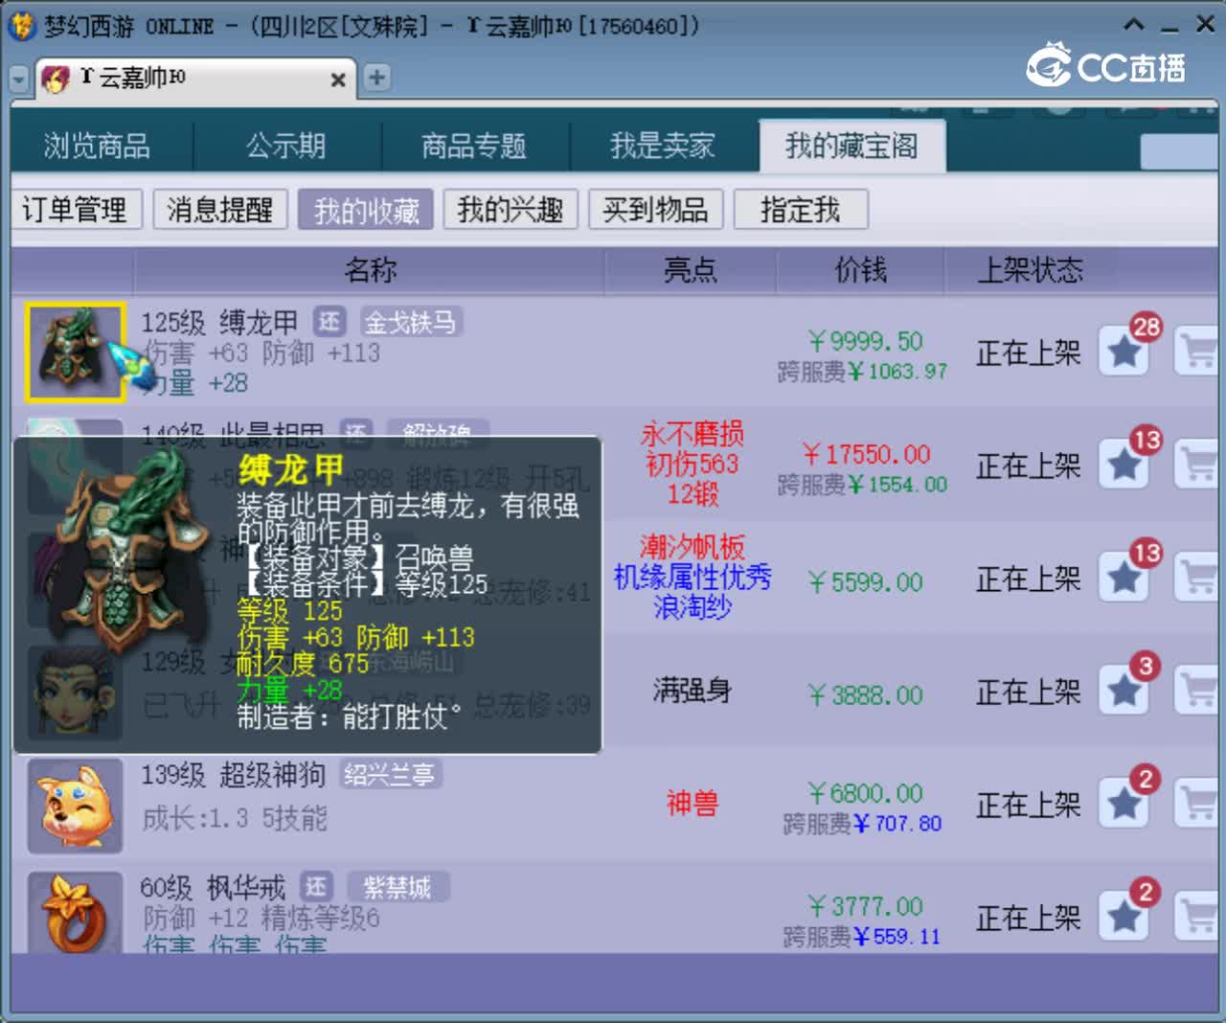Sort by 名称 column header

370,270
